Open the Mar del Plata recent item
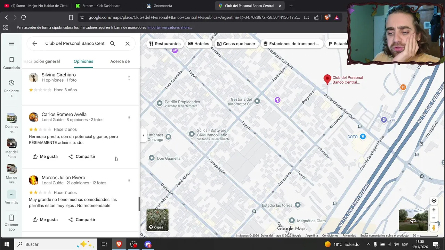445x250 pixels. 11,149
